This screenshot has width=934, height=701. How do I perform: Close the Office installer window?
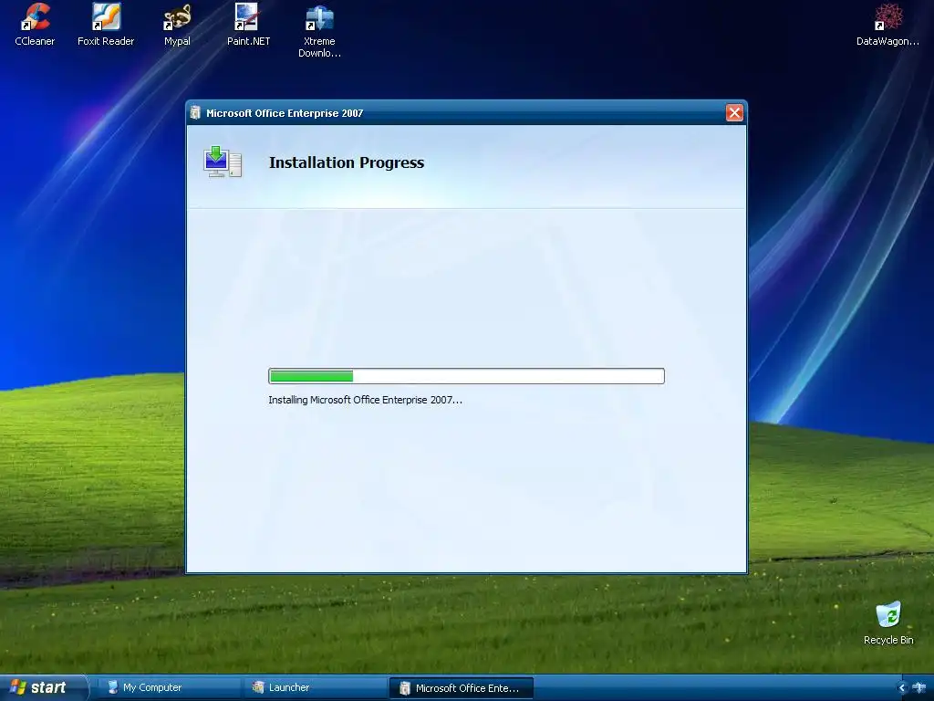(734, 112)
